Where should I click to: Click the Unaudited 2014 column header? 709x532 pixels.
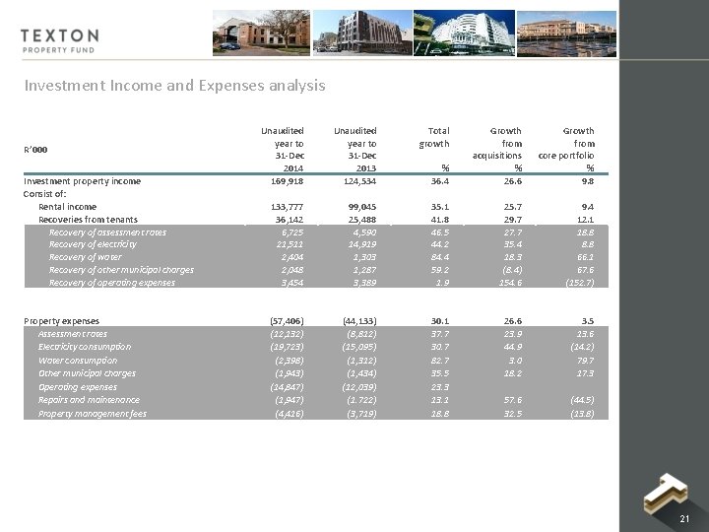point(283,150)
